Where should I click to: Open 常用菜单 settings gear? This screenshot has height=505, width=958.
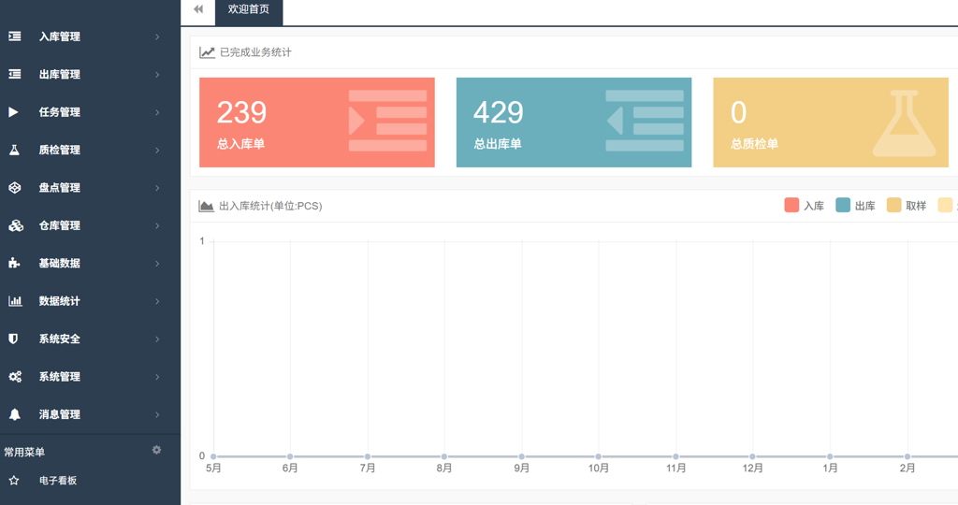point(156,451)
